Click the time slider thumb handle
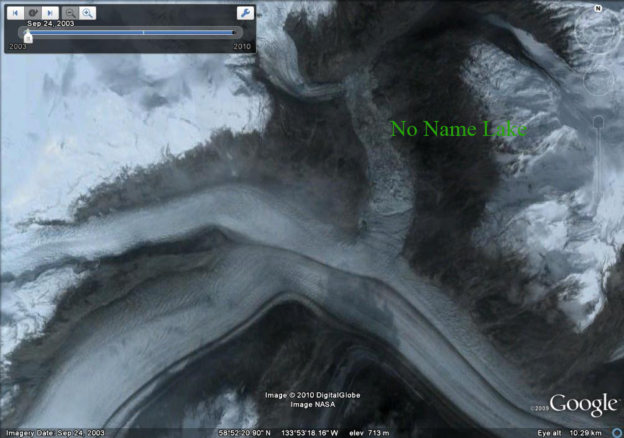The height and width of the screenshot is (438, 624). pos(28,36)
